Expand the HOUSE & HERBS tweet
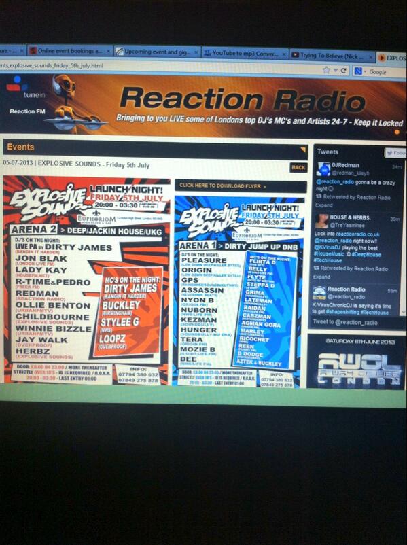 coord(321,277)
